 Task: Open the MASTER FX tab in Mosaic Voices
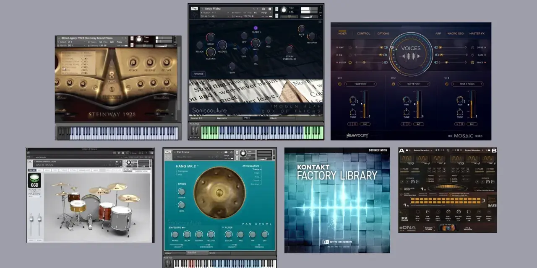coord(477,33)
